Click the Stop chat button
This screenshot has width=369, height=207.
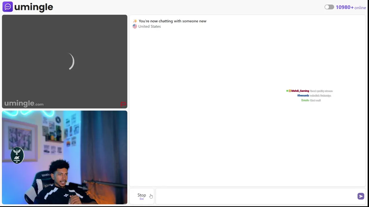[x=142, y=196]
